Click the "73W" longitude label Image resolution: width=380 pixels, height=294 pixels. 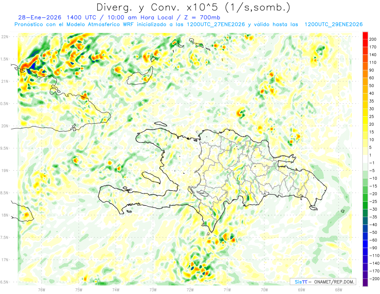point(153,290)
